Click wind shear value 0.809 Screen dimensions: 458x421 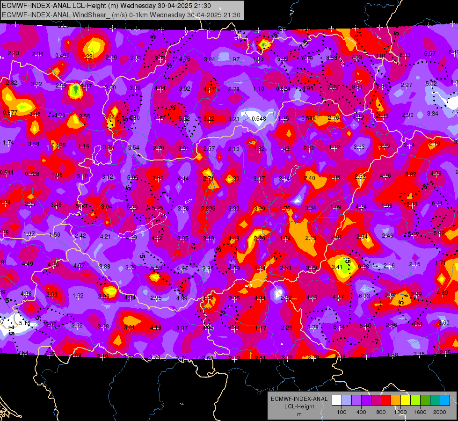[x=209, y=208]
